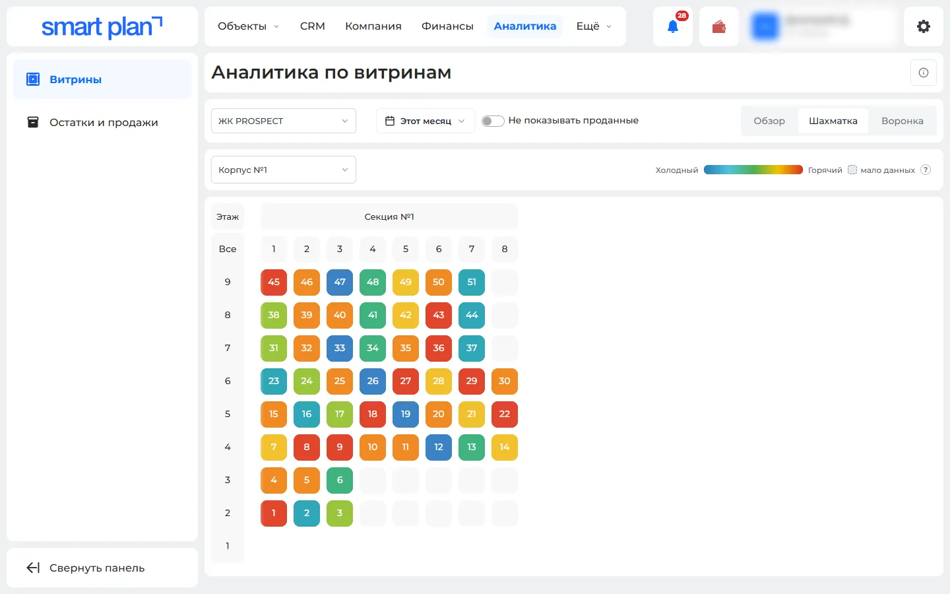Select red apartment cell 45
This screenshot has width=950, height=594.
[x=274, y=282]
